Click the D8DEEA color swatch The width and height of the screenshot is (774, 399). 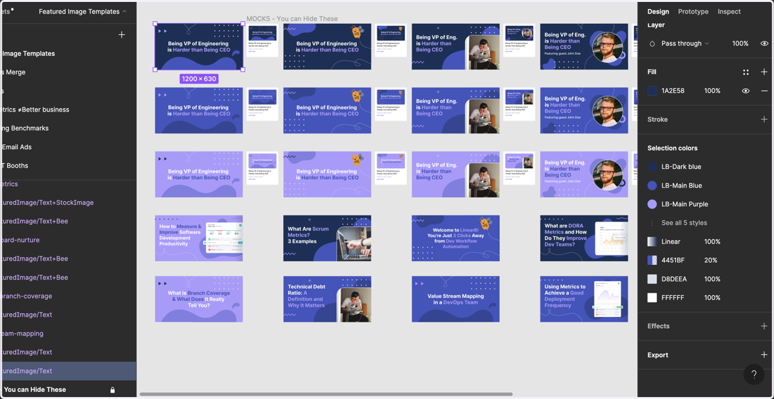652,279
